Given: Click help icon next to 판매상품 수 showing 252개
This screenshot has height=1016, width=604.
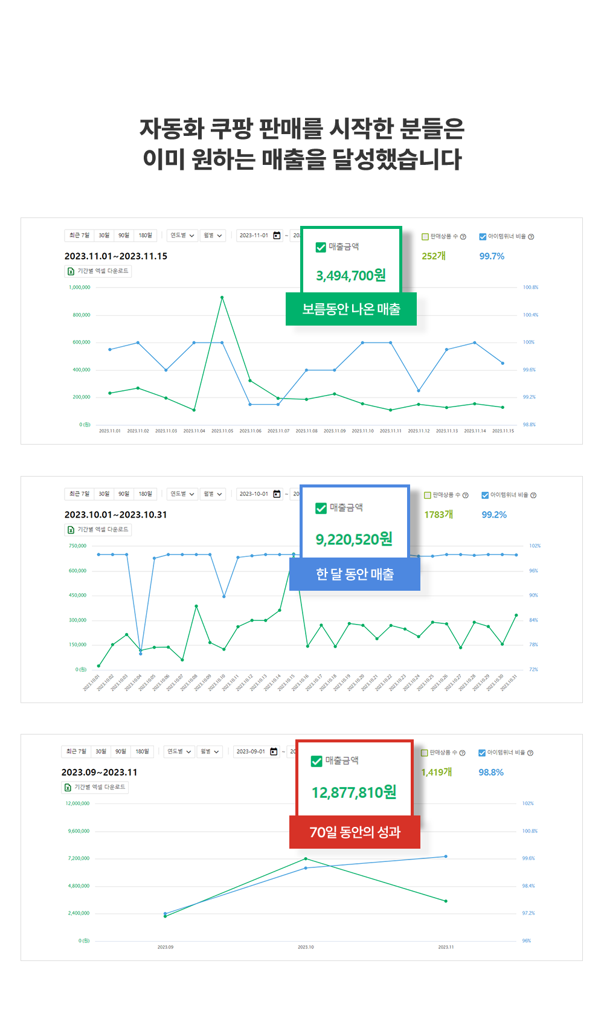Looking at the screenshot, I should point(463,237).
